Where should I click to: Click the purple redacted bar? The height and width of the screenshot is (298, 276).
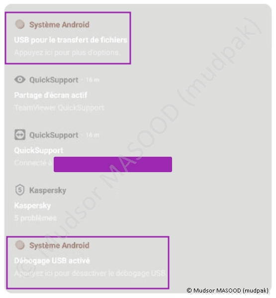113,164
